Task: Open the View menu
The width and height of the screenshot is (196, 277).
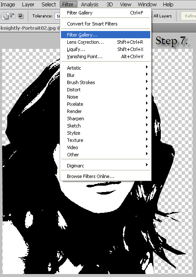Action: (x=126, y=4)
